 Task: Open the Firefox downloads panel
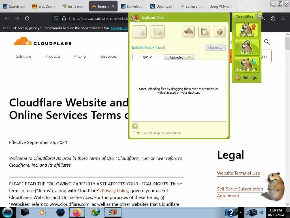263,18
